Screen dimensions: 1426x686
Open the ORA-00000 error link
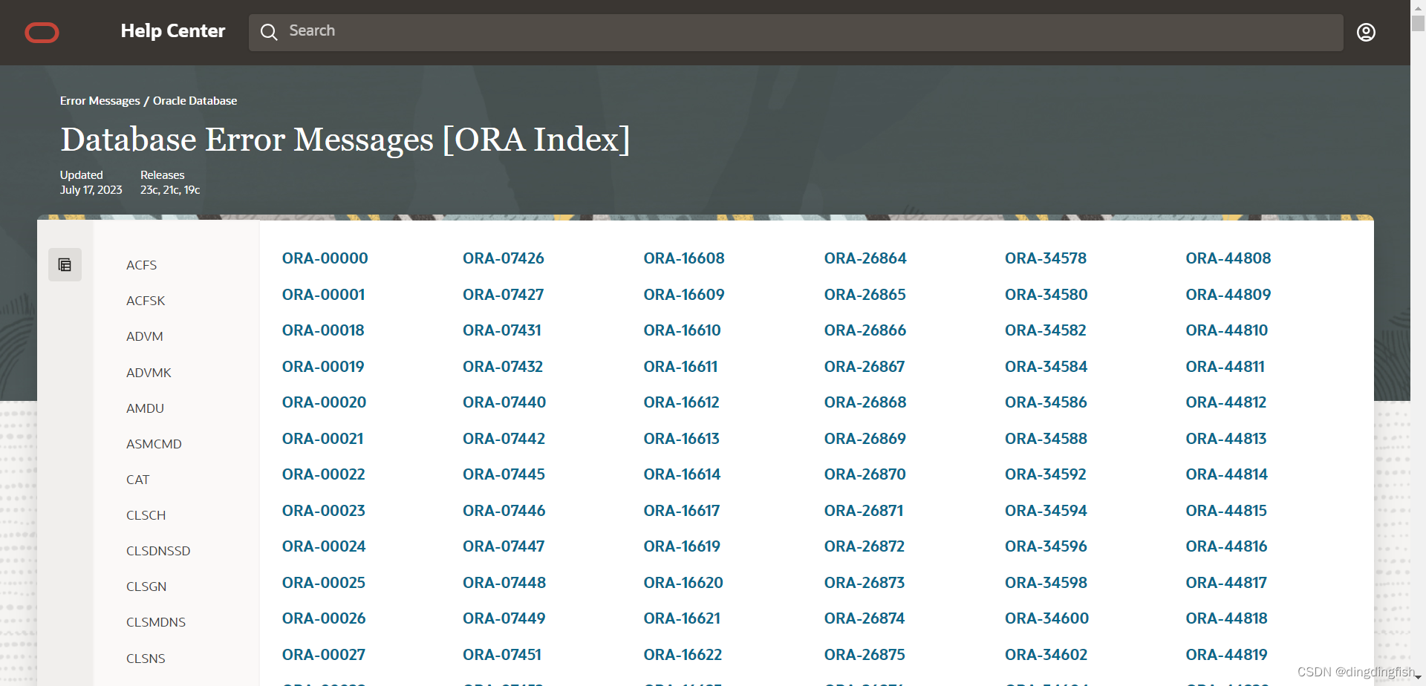[325, 258]
